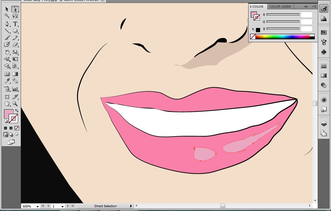Click the G color slider
The width and height of the screenshot is (331, 211).
pyautogui.click(x=283, y=22)
